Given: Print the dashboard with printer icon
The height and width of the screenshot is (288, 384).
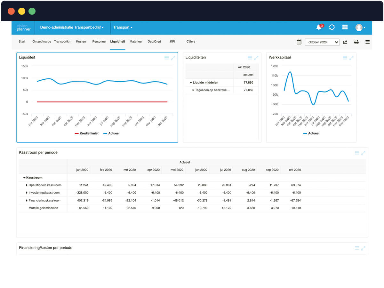Looking at the screenshot, I should [x=356, y=42].
